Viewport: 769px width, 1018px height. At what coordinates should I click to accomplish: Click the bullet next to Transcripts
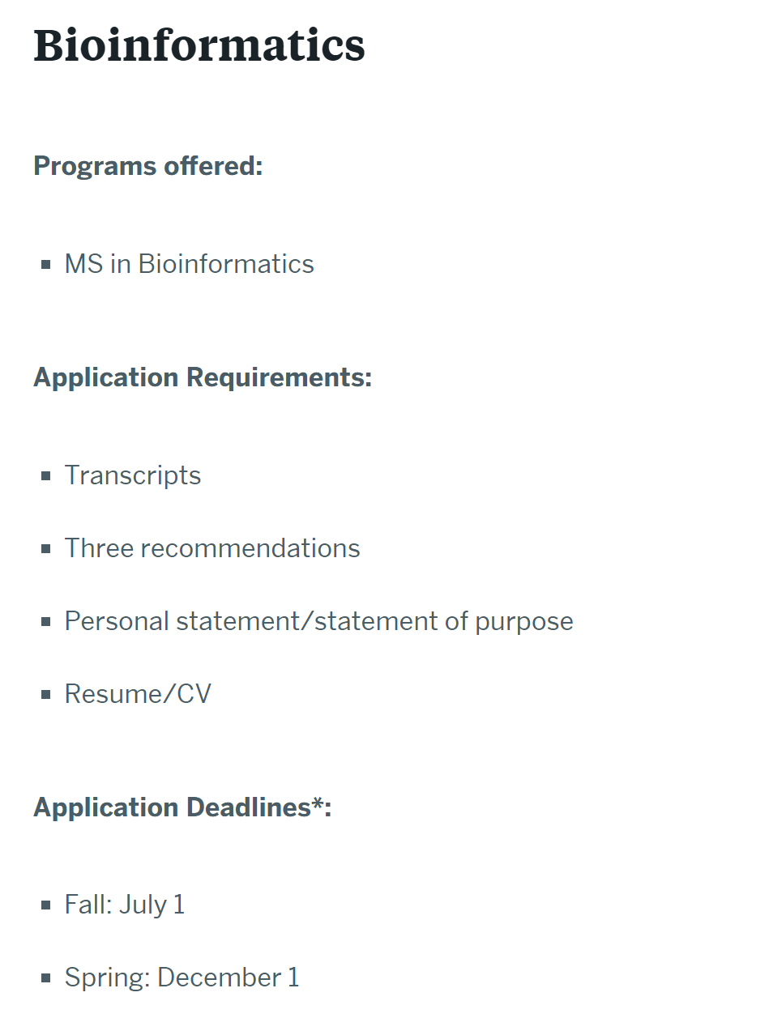click(46, 475)
